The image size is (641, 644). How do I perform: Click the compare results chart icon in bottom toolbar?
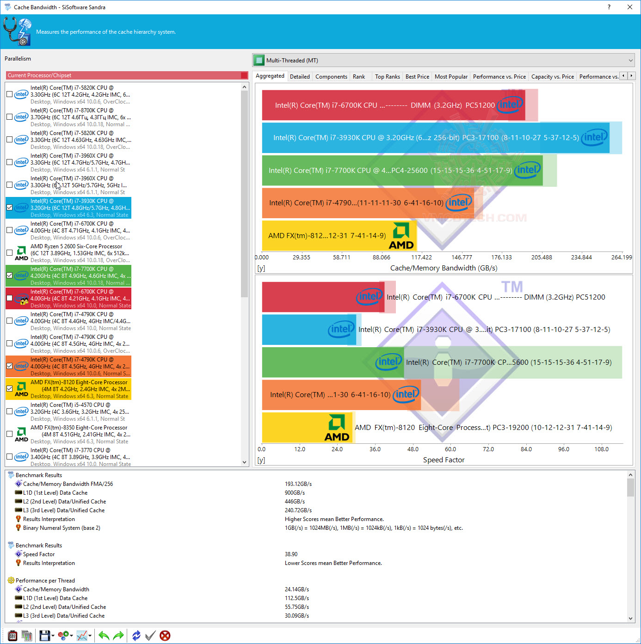click(27, 636)
